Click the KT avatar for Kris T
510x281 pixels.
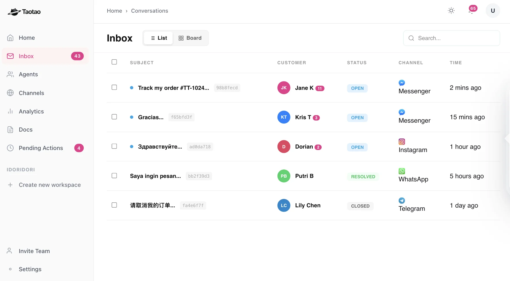tap(284, 117)
